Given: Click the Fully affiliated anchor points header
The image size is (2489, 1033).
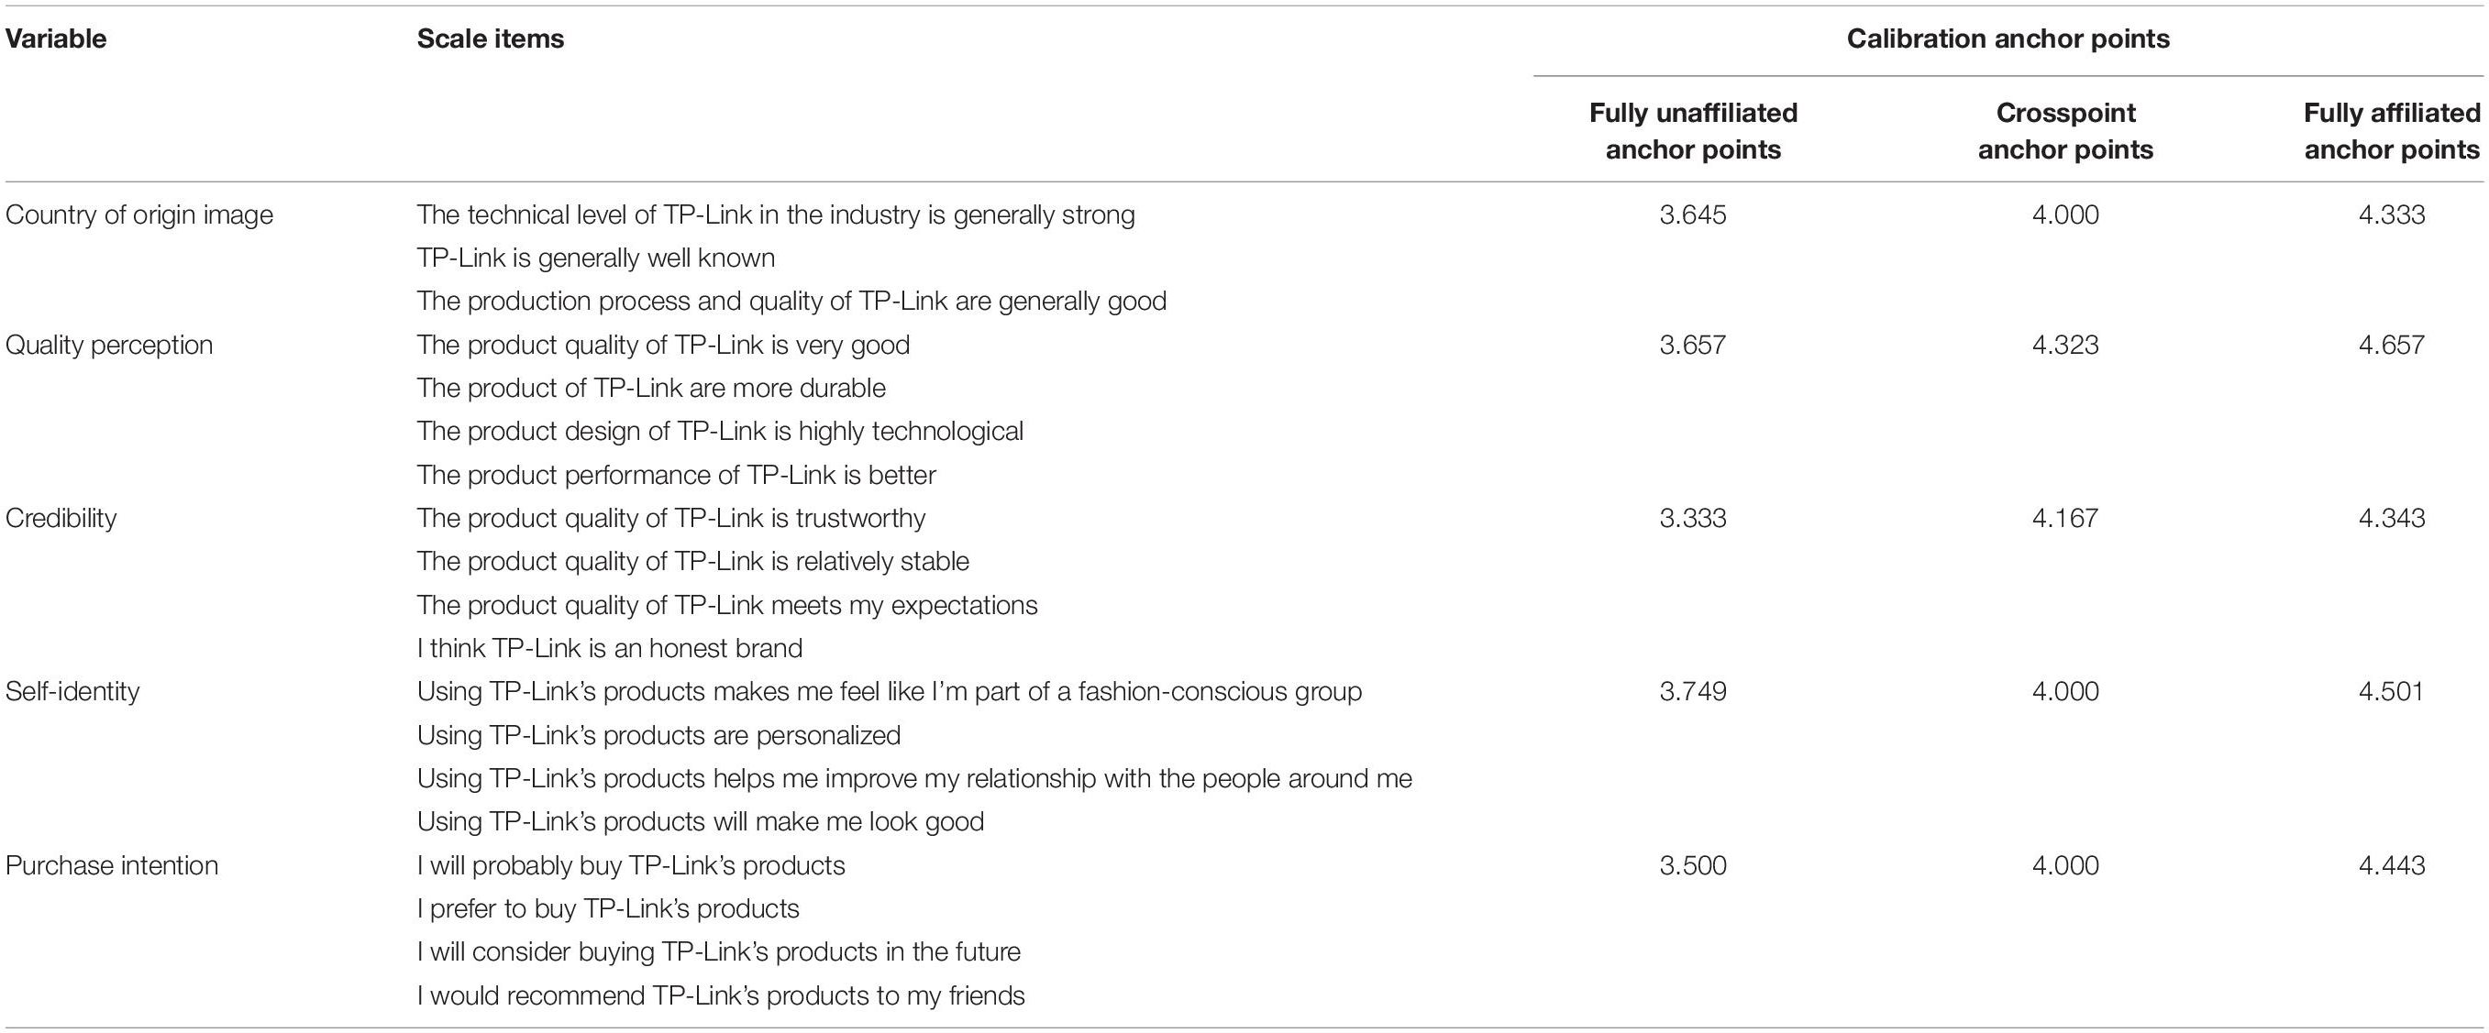Looking at the screenshot, I should coord(2392,131).
